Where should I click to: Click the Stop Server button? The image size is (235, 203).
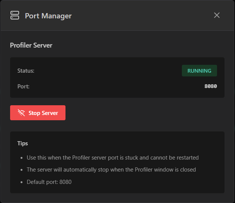38,113
